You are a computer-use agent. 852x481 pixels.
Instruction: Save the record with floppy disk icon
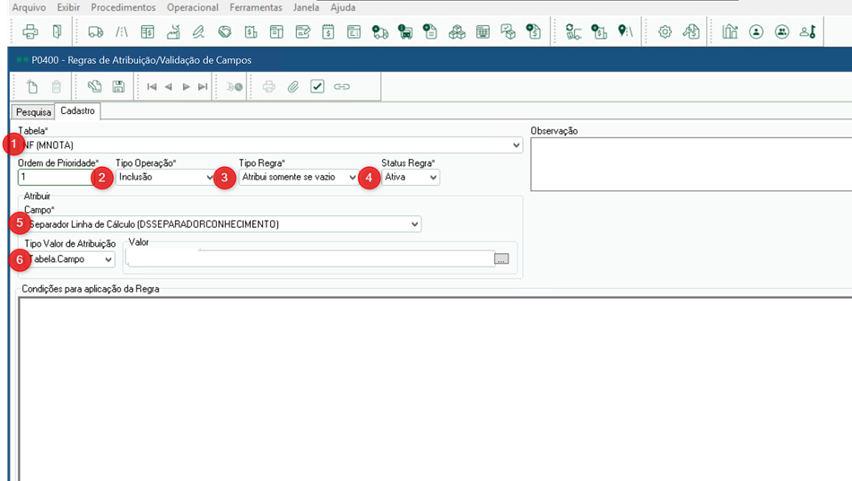118,86
